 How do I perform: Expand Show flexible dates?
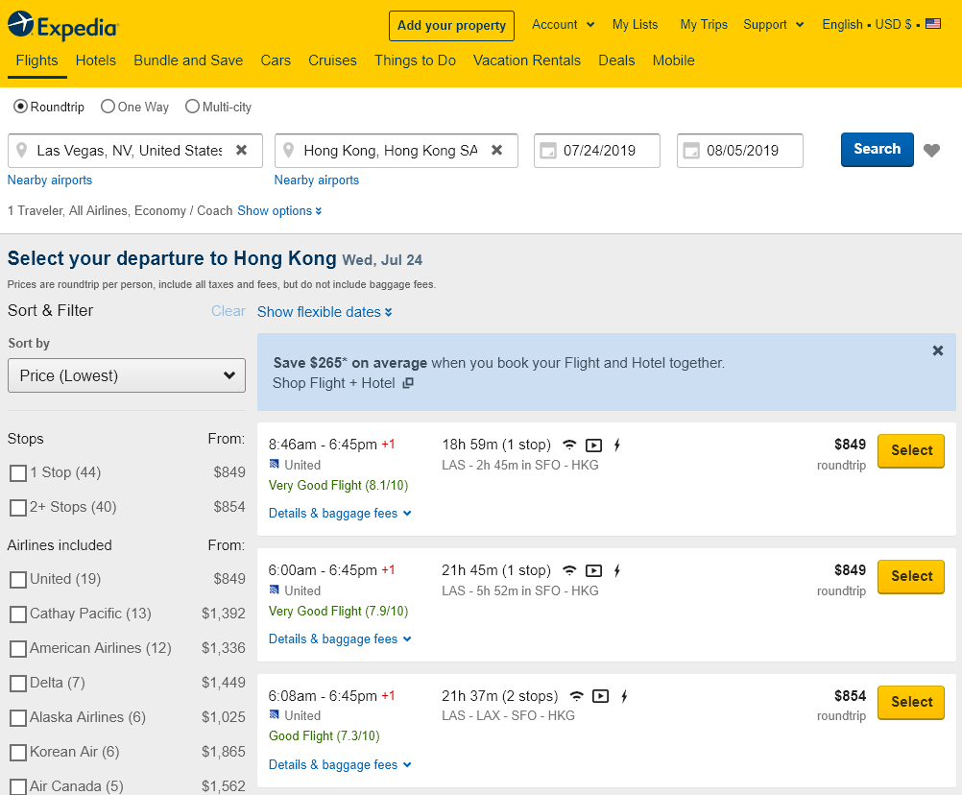pyautogui.click(x=325, y=312)
